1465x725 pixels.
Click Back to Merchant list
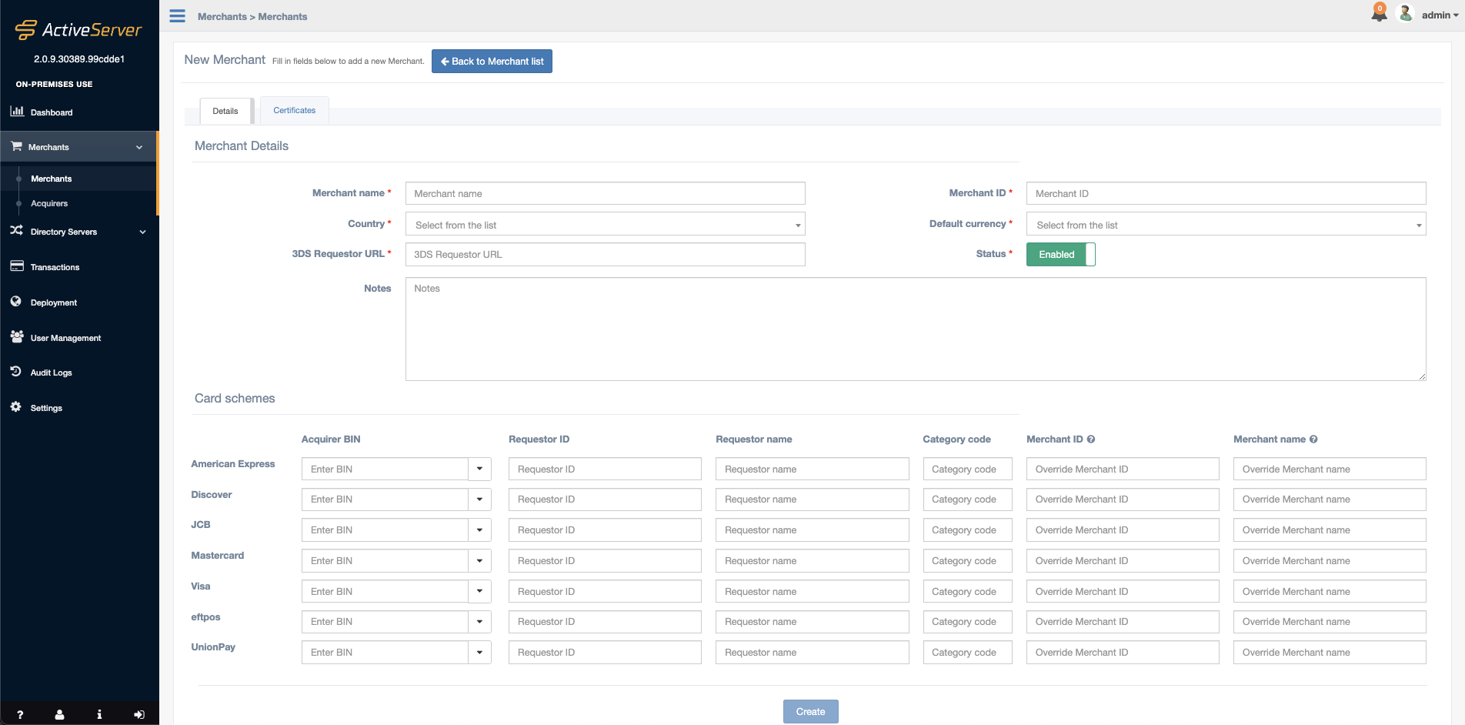pos(492,61)
